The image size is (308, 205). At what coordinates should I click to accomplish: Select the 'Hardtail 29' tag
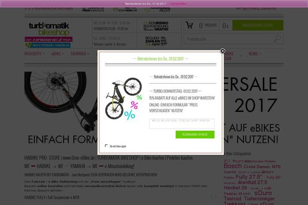(x=235, y=188)
